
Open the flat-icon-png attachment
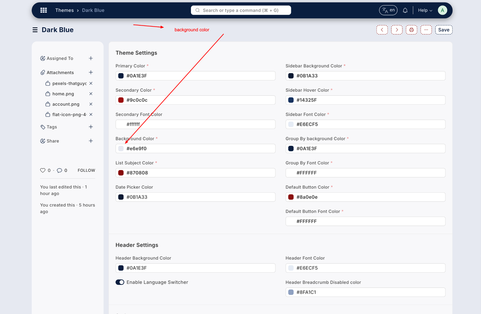click(69, 115)
